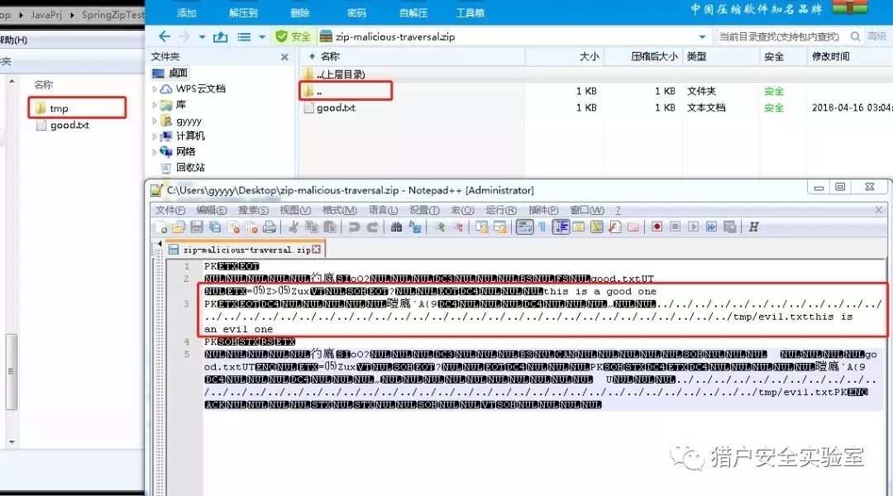Click the 解压到 button in archive toolbar
Screen dimensions: 893x496
[x=243, y=13]
